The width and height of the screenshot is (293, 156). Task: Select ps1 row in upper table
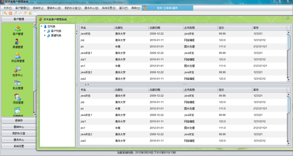point(183,66)
